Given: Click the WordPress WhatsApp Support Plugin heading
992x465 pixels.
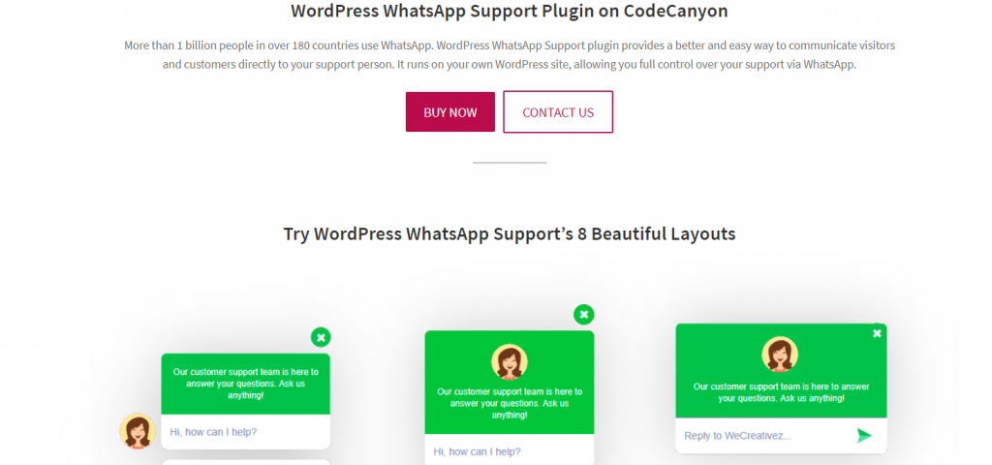Looking at the screenshot, I should [510, 11].
